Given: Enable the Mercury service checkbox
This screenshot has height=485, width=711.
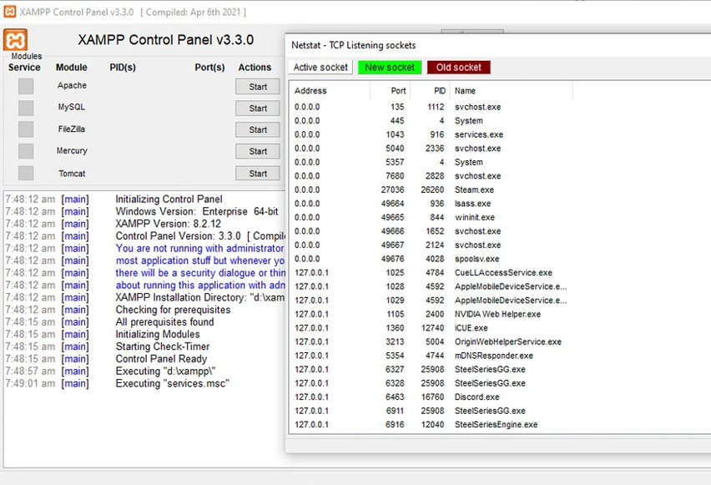Looking at the screenshot, I should tap(25, 151).
